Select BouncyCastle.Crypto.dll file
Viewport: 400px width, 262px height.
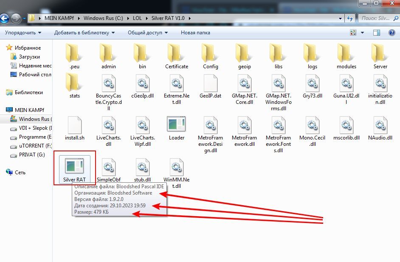(x=108, y=92)
